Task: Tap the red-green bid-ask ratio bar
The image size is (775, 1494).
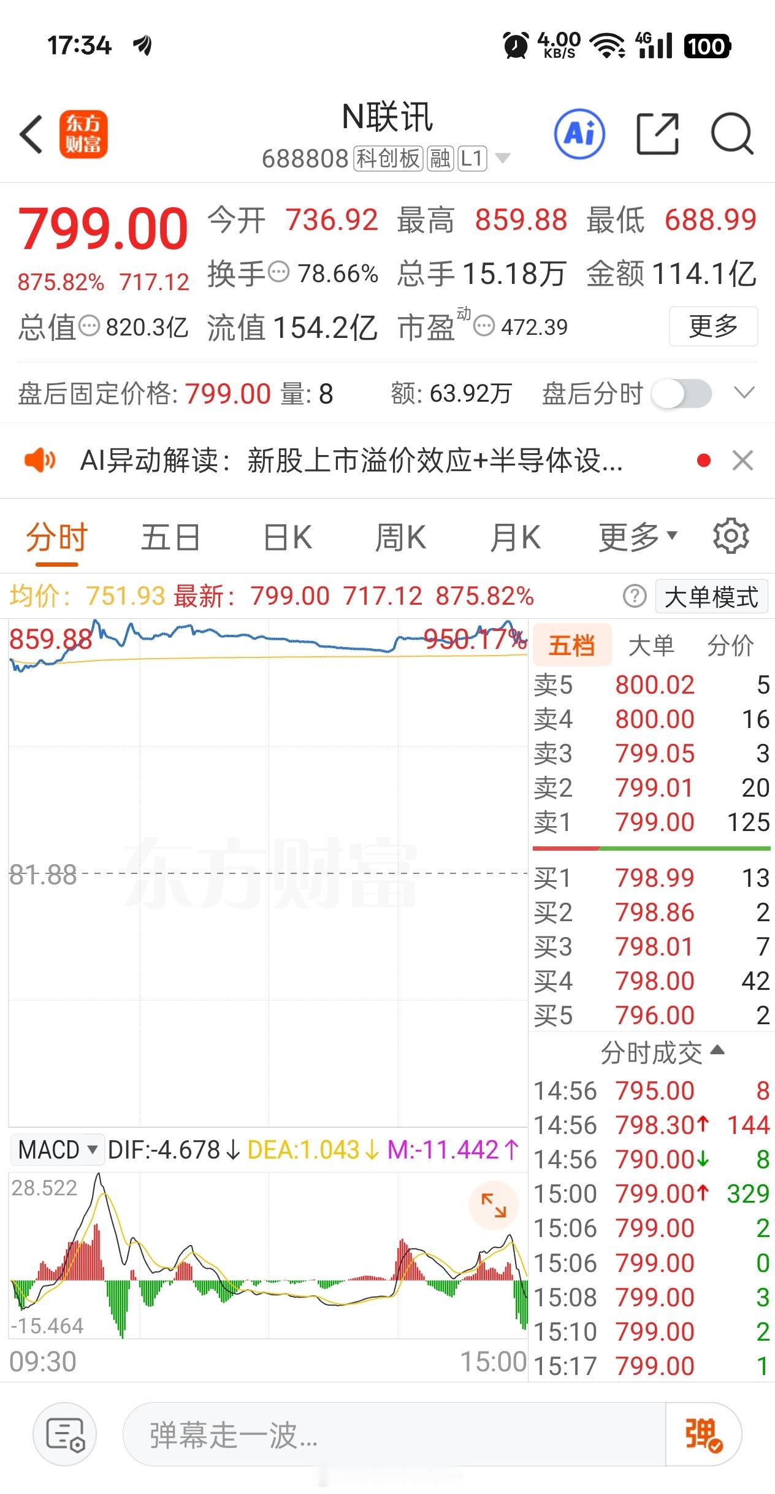Action: (x=651, y=848)
